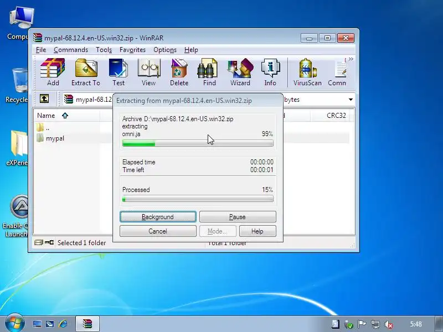The width and height of the screenshot is (443, 332).
Task: Click 'Selected 1 folder' status text
Action: (81, 243)
